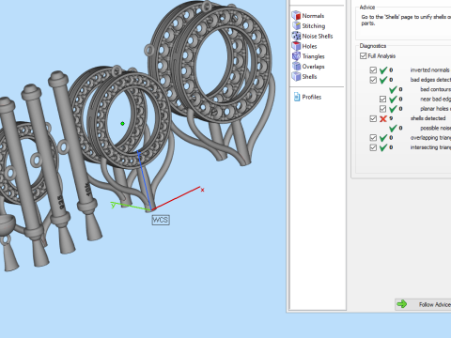This screenshot has width=451, height=338.
Task: Click the green check beside inverted normals
Action: [382, 70]
